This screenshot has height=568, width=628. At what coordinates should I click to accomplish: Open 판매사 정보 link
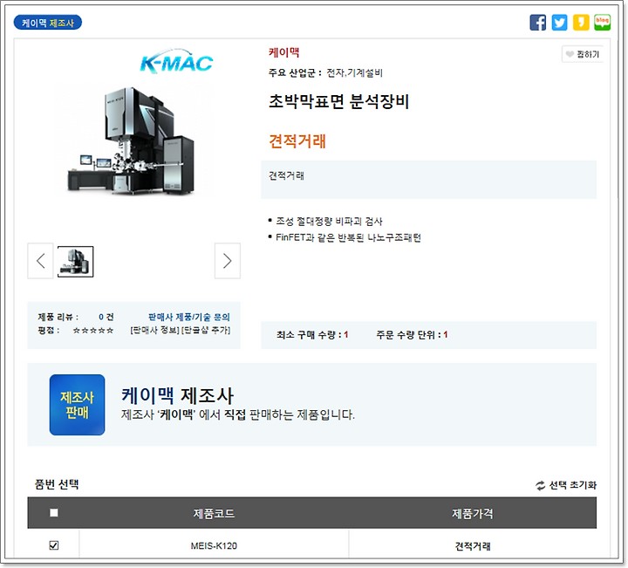point(154,331)
